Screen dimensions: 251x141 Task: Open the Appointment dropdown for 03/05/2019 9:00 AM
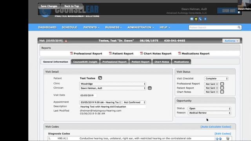pyautogui.click(x=100, y=102)
